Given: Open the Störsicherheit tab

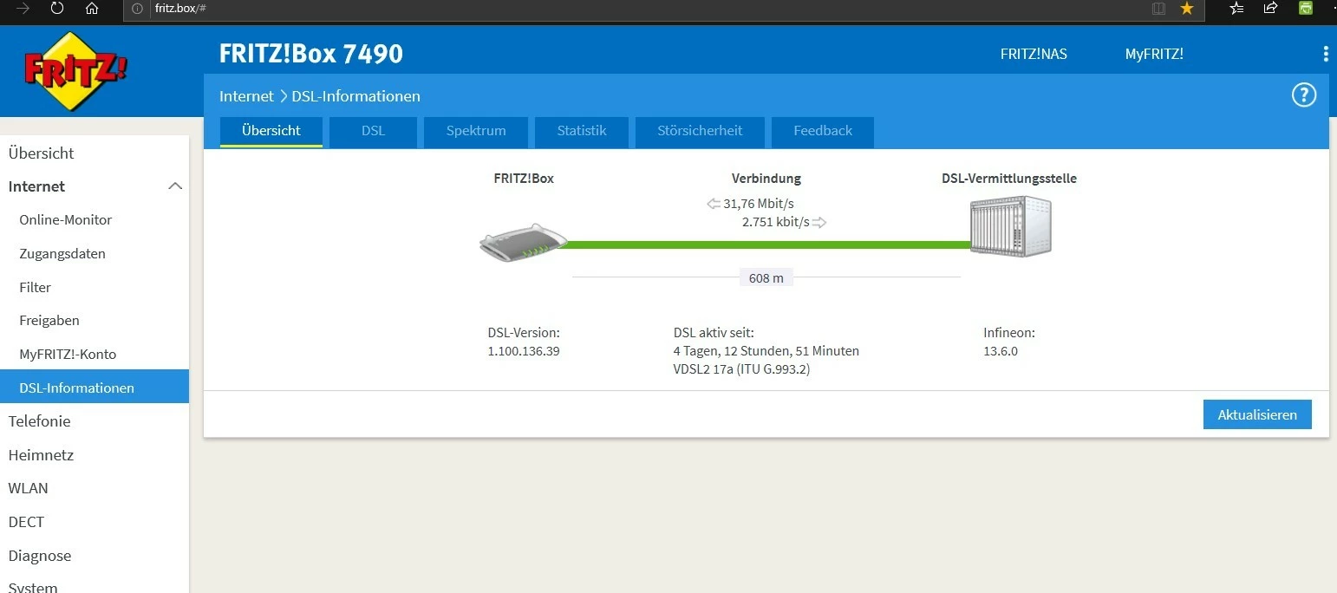Looking at the screenshot, I should pos(700,132).
